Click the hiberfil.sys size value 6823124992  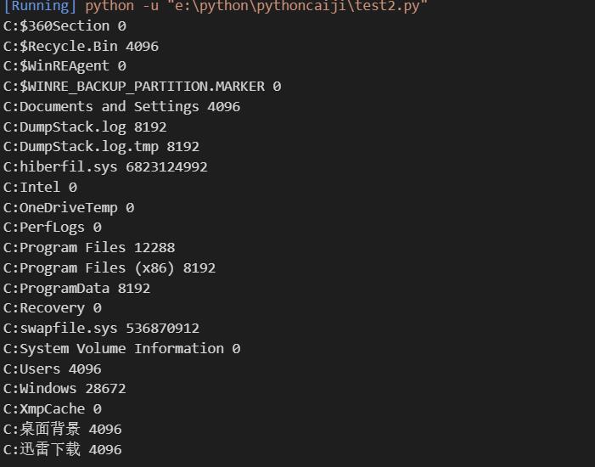pyautogui.click(x=166, y=167)
